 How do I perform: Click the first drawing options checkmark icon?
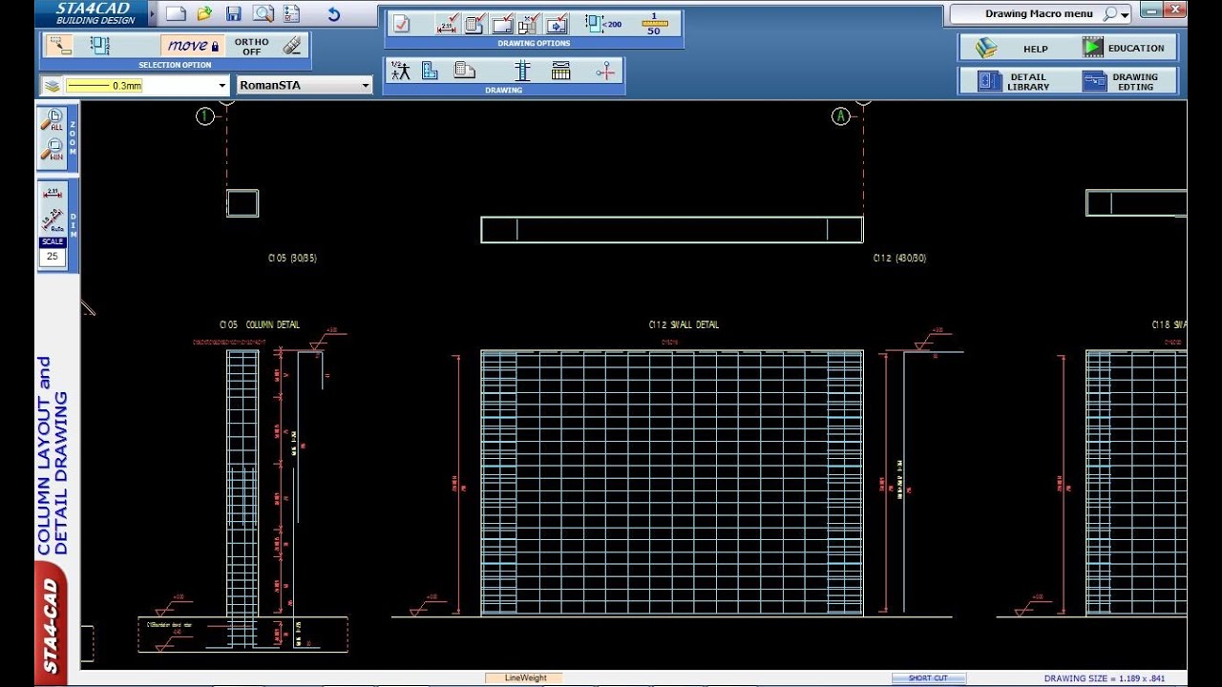[402, 25]
